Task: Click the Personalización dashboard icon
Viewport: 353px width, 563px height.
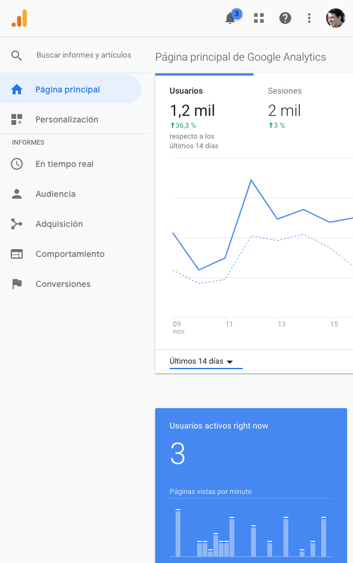Action: coord(17,119)
